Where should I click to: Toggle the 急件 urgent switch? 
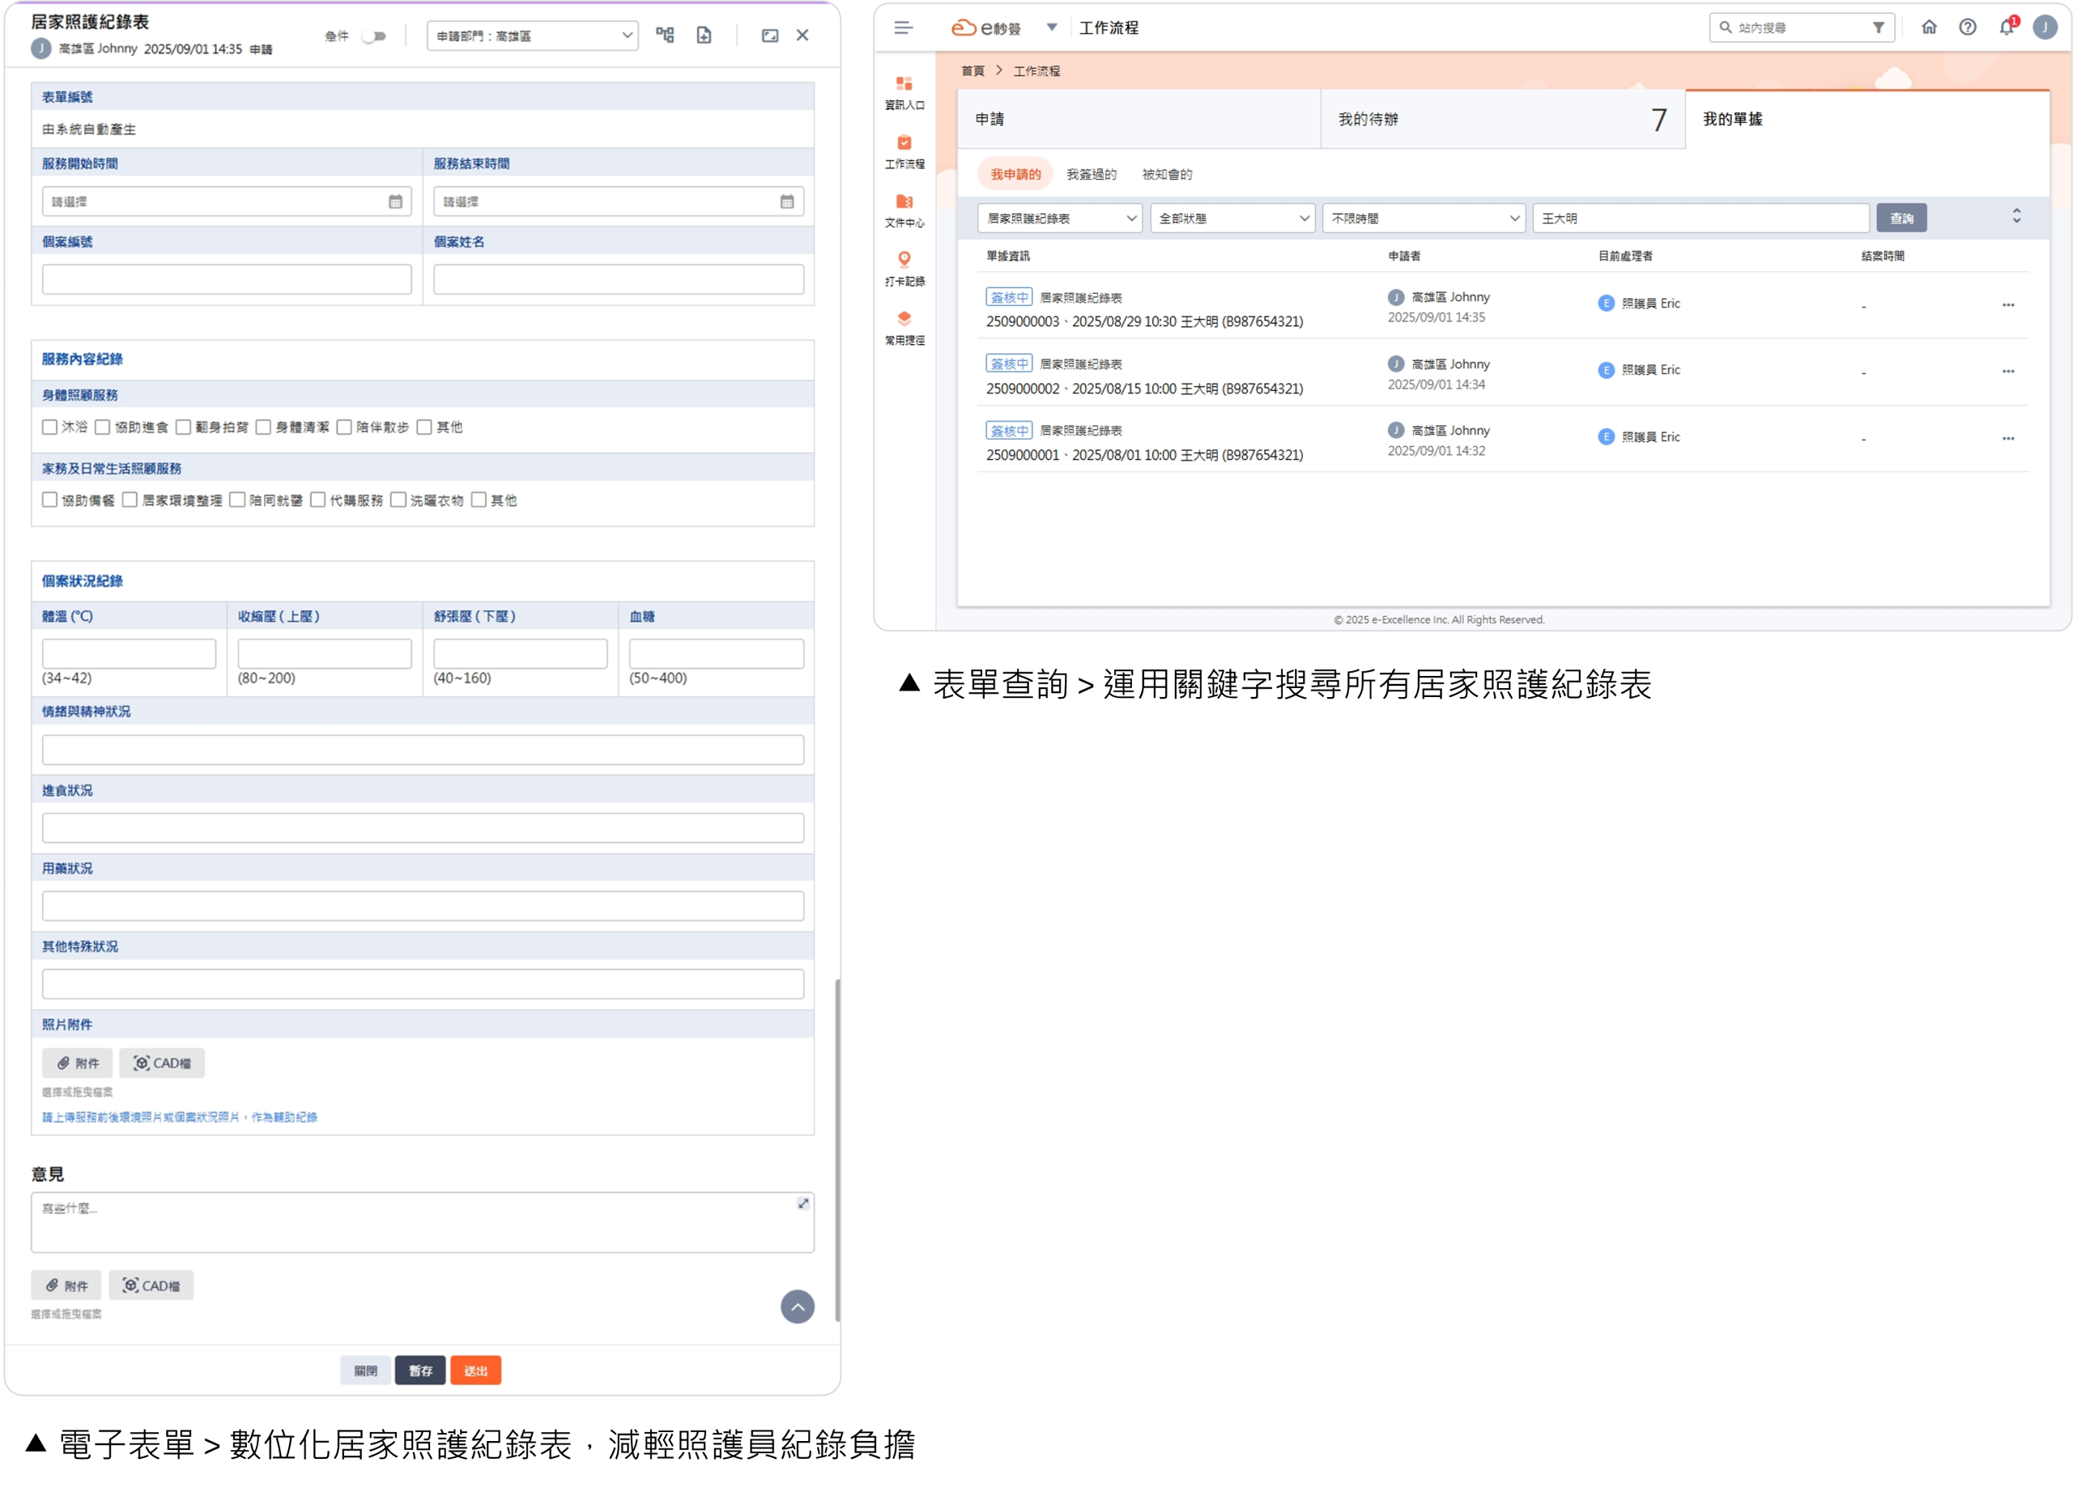(x=374, y=36)
